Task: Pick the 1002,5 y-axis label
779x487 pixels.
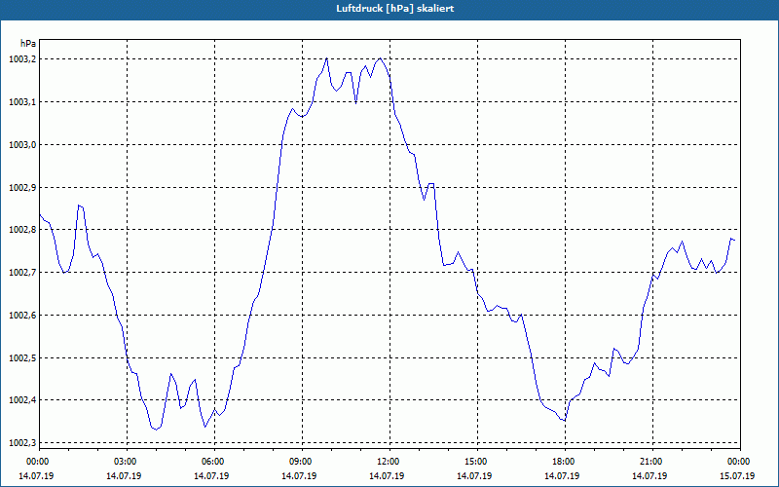Action: coord(22,357)
